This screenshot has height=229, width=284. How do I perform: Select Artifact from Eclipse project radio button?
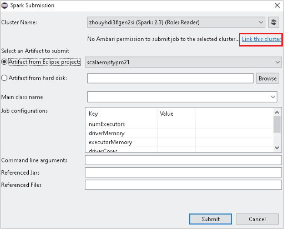pyautogui.click(x=4, y=62)
